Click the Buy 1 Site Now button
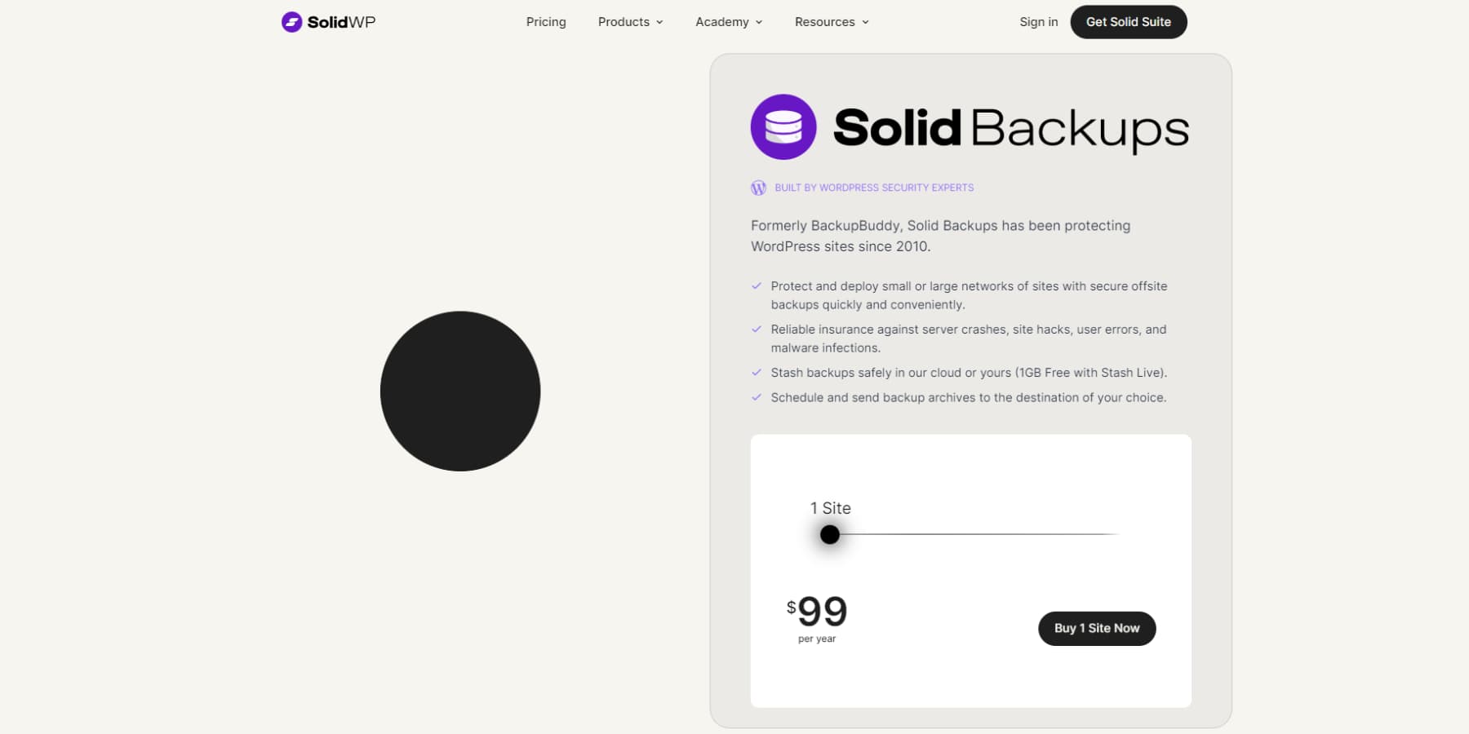1469x734 pixels. [1096, 628]
